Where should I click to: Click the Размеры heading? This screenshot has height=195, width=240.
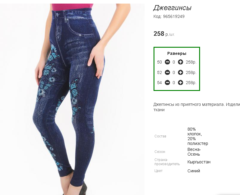[x=177, y=53]
